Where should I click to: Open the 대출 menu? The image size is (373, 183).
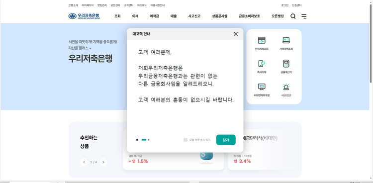coord(174,16)
